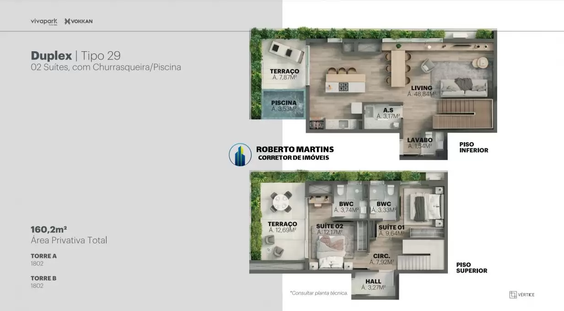Select the Piscina 3,53m² area label
This screenshot has height=311, width=564.
pos(284,106)
